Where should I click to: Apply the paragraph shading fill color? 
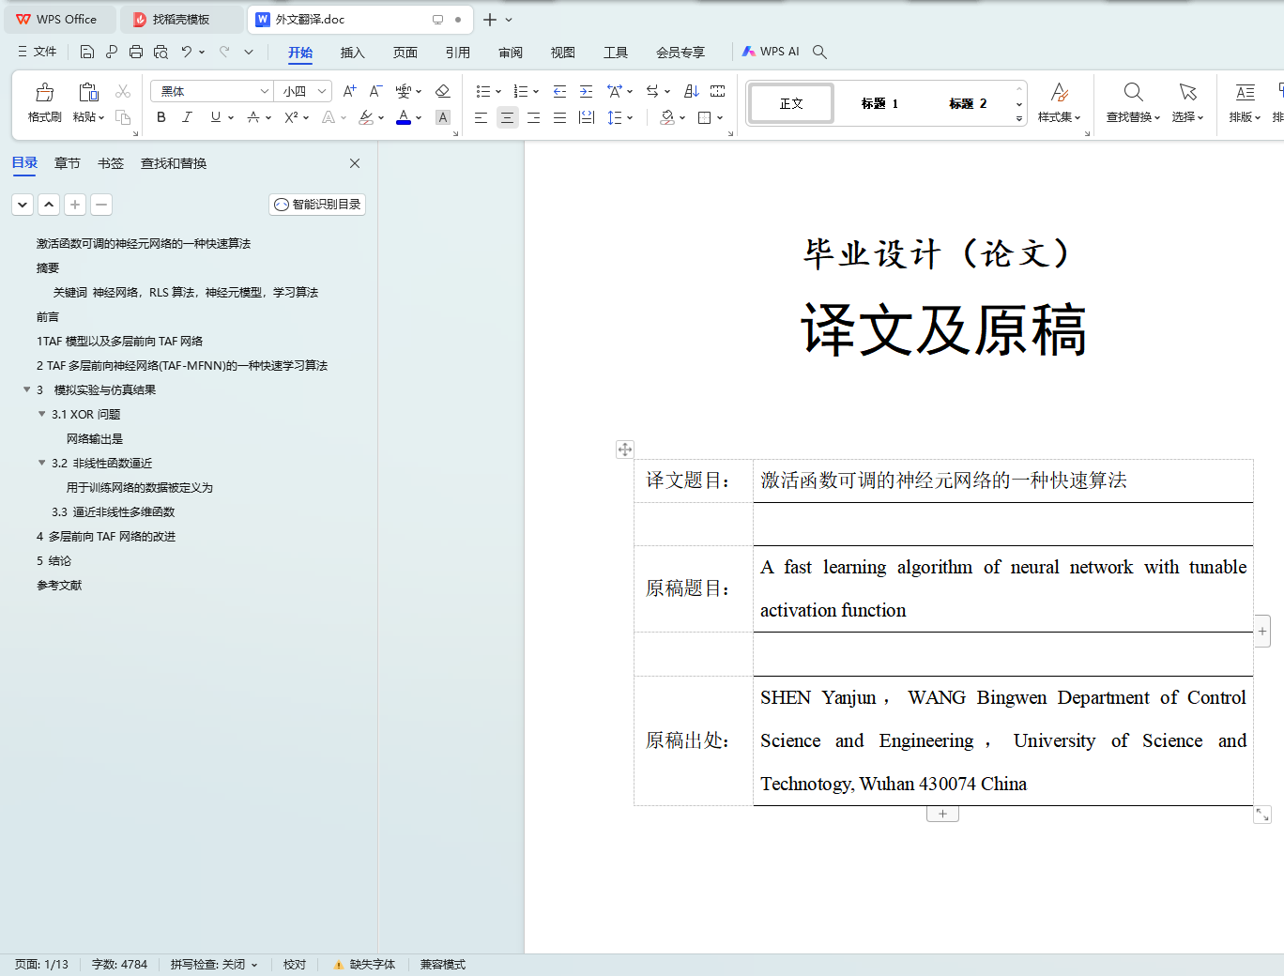pyautogui.click(x=667, y=117)
